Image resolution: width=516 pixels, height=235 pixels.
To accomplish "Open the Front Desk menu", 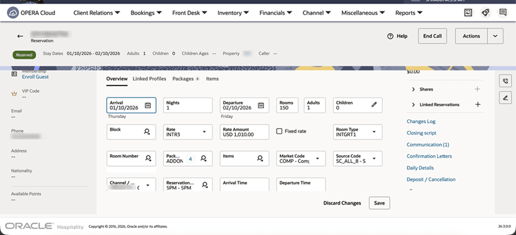I will 189,13.
